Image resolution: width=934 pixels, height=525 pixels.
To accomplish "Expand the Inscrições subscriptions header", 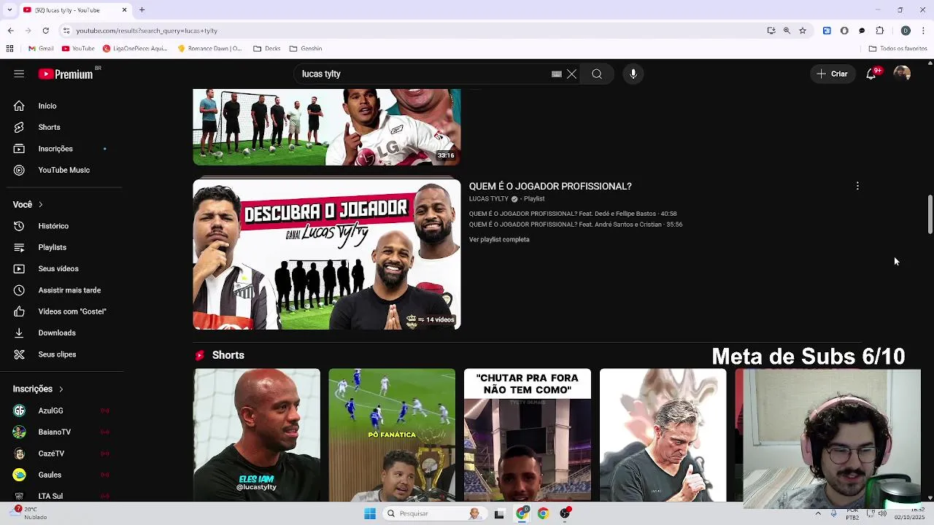I will coord(38,389).
